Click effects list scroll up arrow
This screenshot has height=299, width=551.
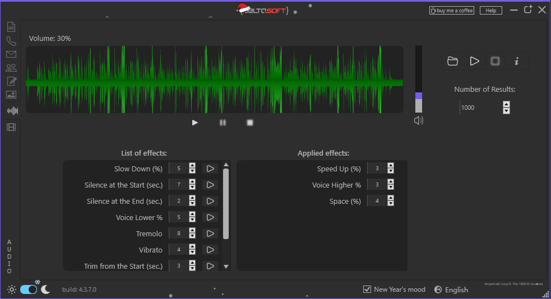(226, 165)
